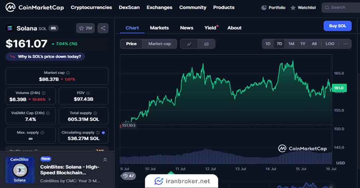Click the search magnifier field
Viewport: 360px width, 188px height.
[341, 8]
